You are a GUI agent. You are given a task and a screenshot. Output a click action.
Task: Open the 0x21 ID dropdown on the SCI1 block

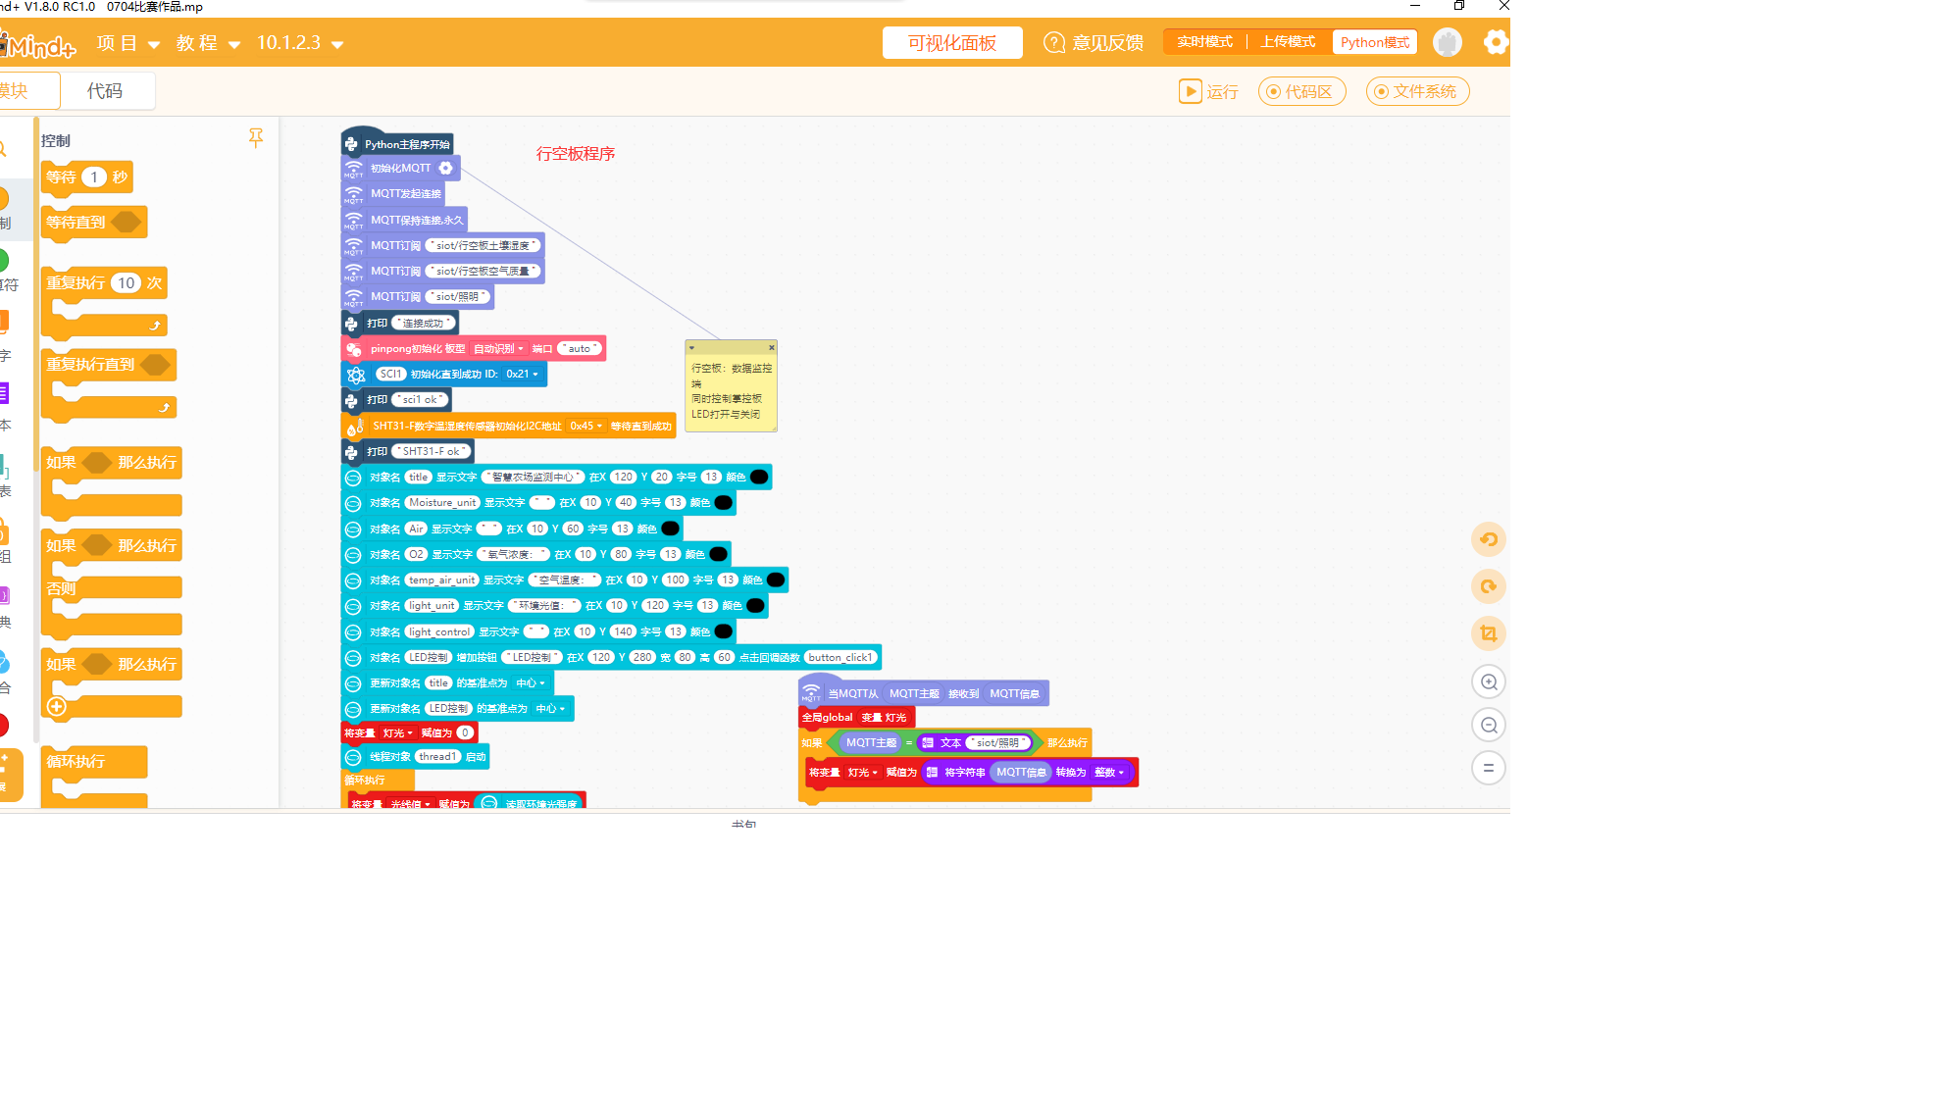(522, 375)
